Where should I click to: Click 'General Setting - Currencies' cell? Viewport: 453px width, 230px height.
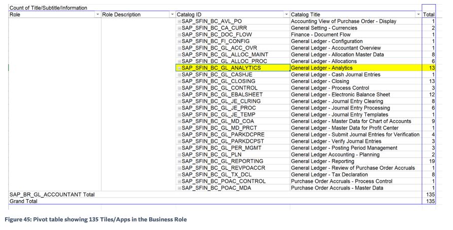[356, 28]
